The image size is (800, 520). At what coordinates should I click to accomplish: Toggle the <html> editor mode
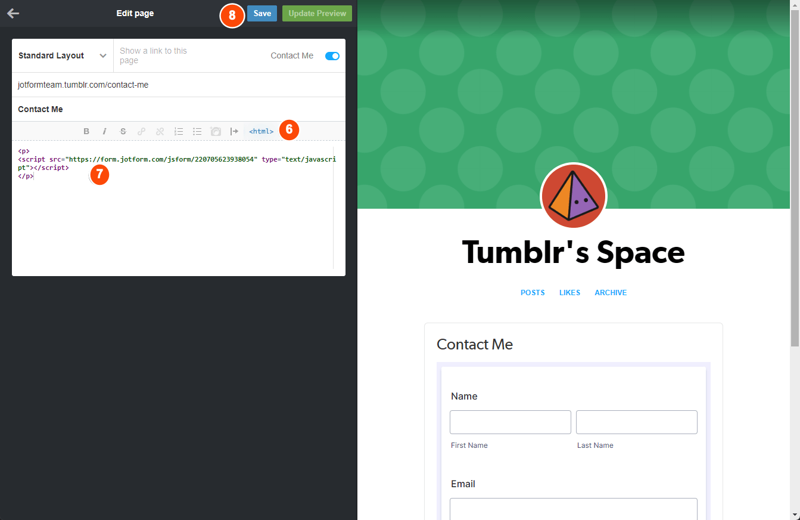(262, 131)
